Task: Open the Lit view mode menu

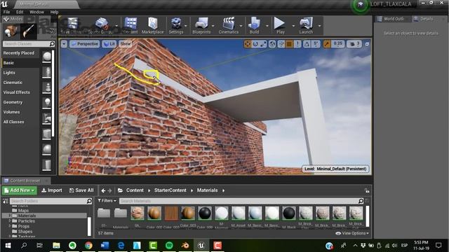Action: point(109,43)
